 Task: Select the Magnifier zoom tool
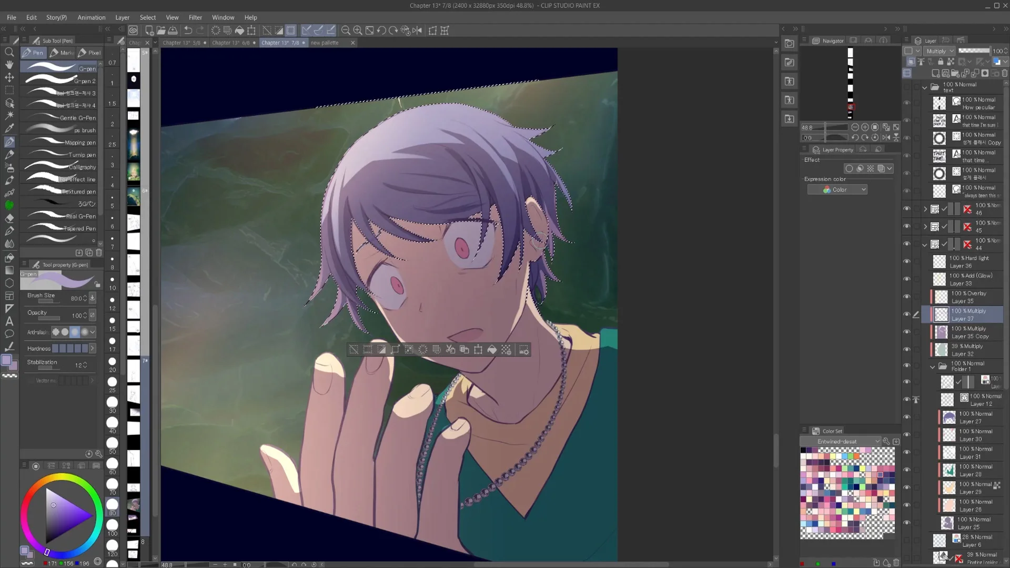tap(9, 52)
